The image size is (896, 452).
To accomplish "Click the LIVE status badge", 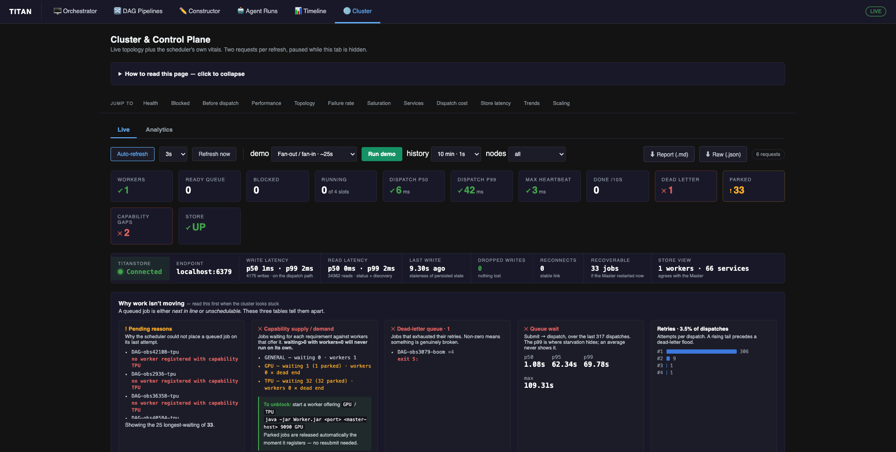I will [x=875, y=11].
